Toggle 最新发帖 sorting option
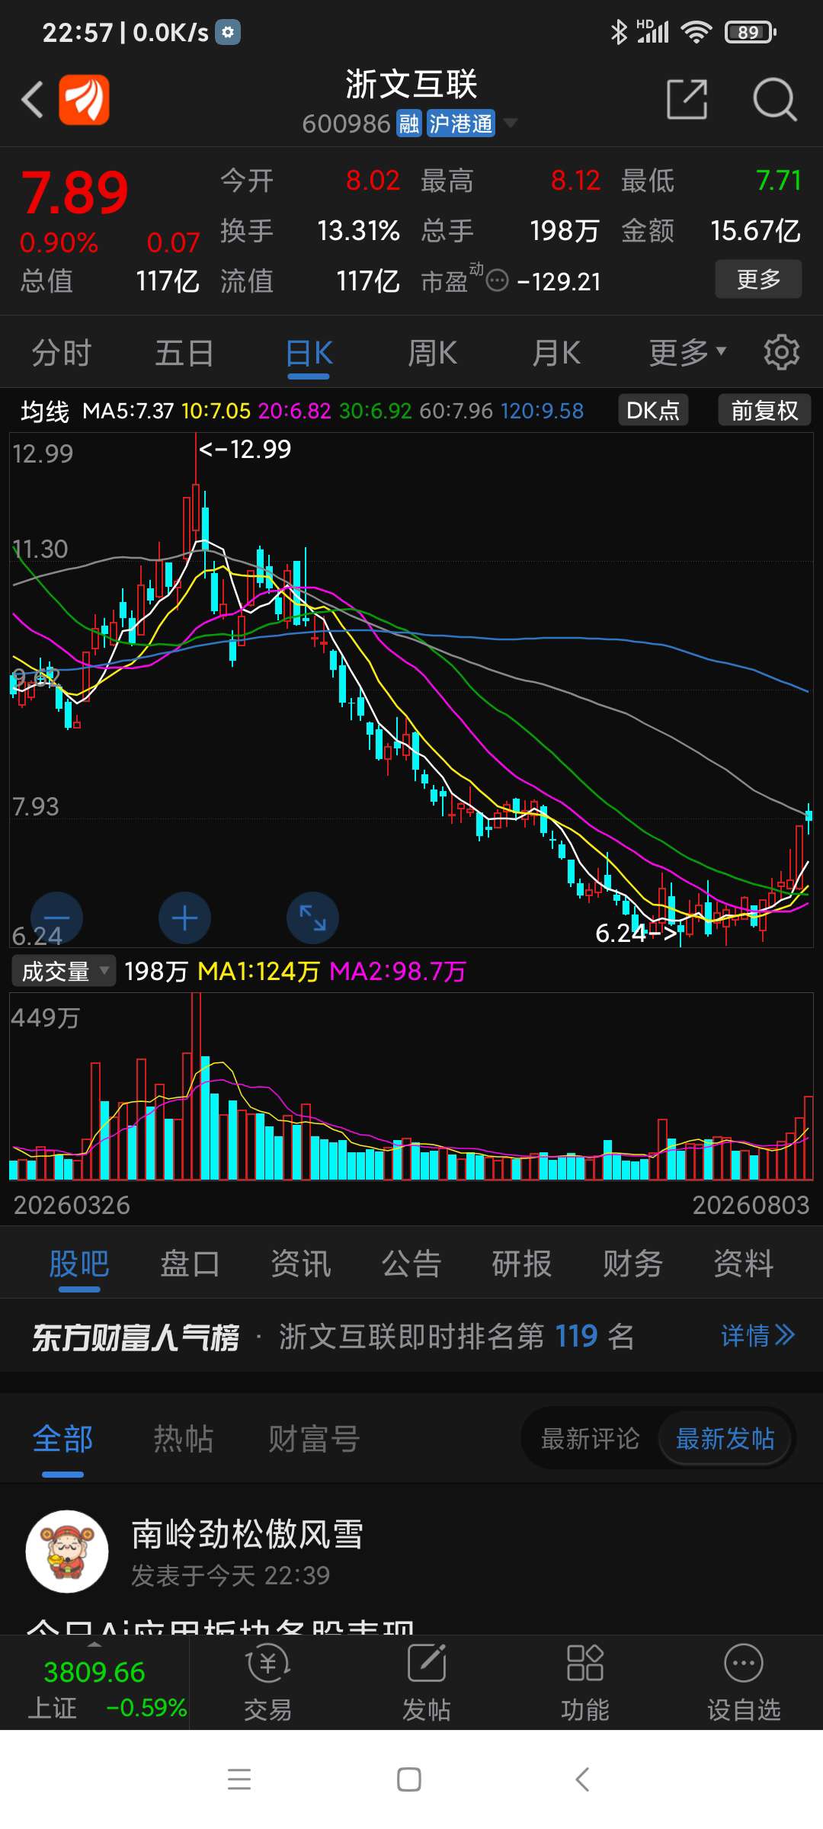The height and width of the screenshot is (1829, 823). coord(725,1439)
